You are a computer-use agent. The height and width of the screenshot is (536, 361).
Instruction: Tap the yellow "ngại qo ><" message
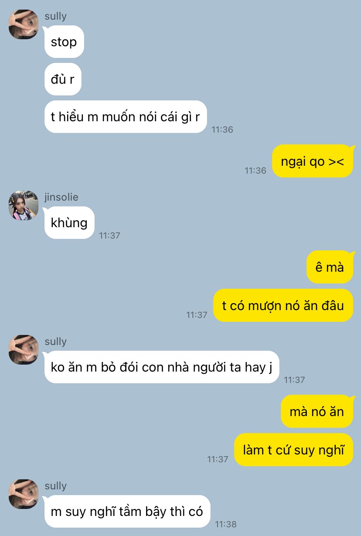point(313,161)
